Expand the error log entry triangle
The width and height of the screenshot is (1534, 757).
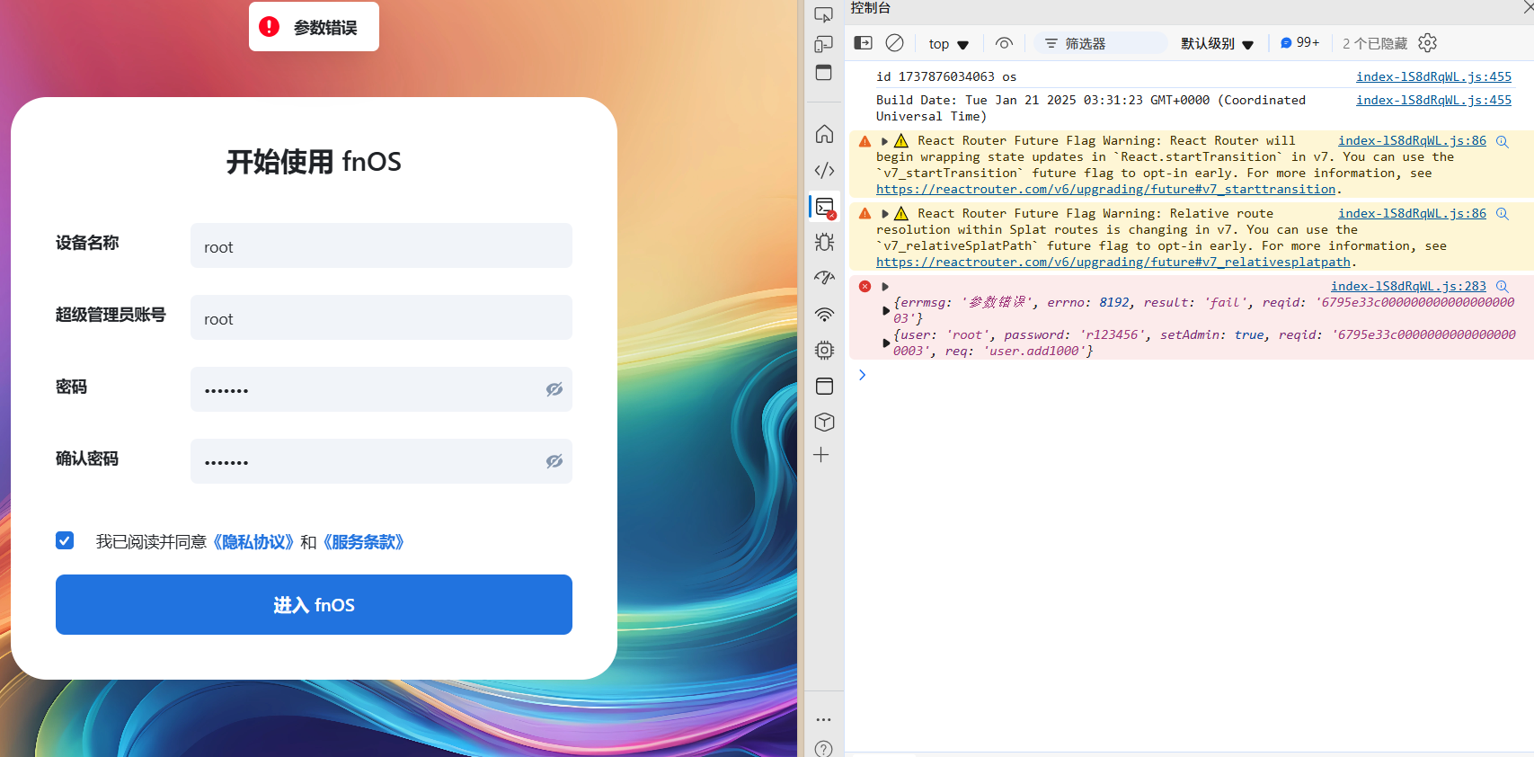pos(885,287)
